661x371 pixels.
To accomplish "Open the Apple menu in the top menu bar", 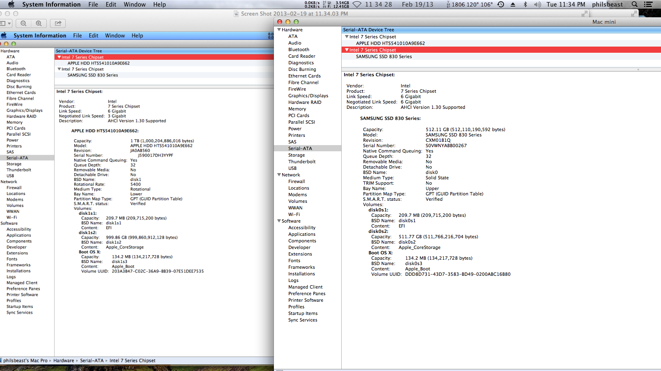I will coord(11,5).
